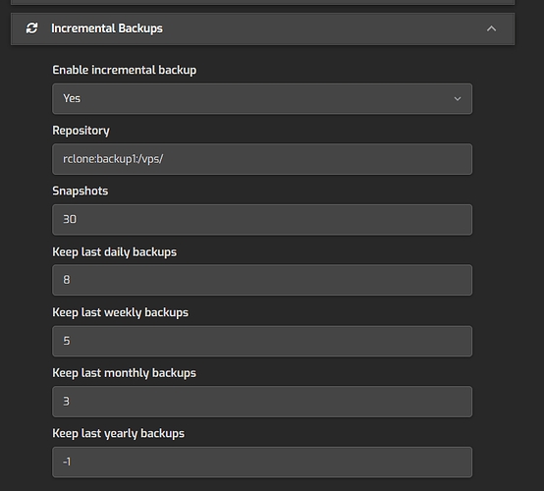This screenshot has width=544, height=491.
Task: Click the Repository label text
Action: click(x=81, y=131)
